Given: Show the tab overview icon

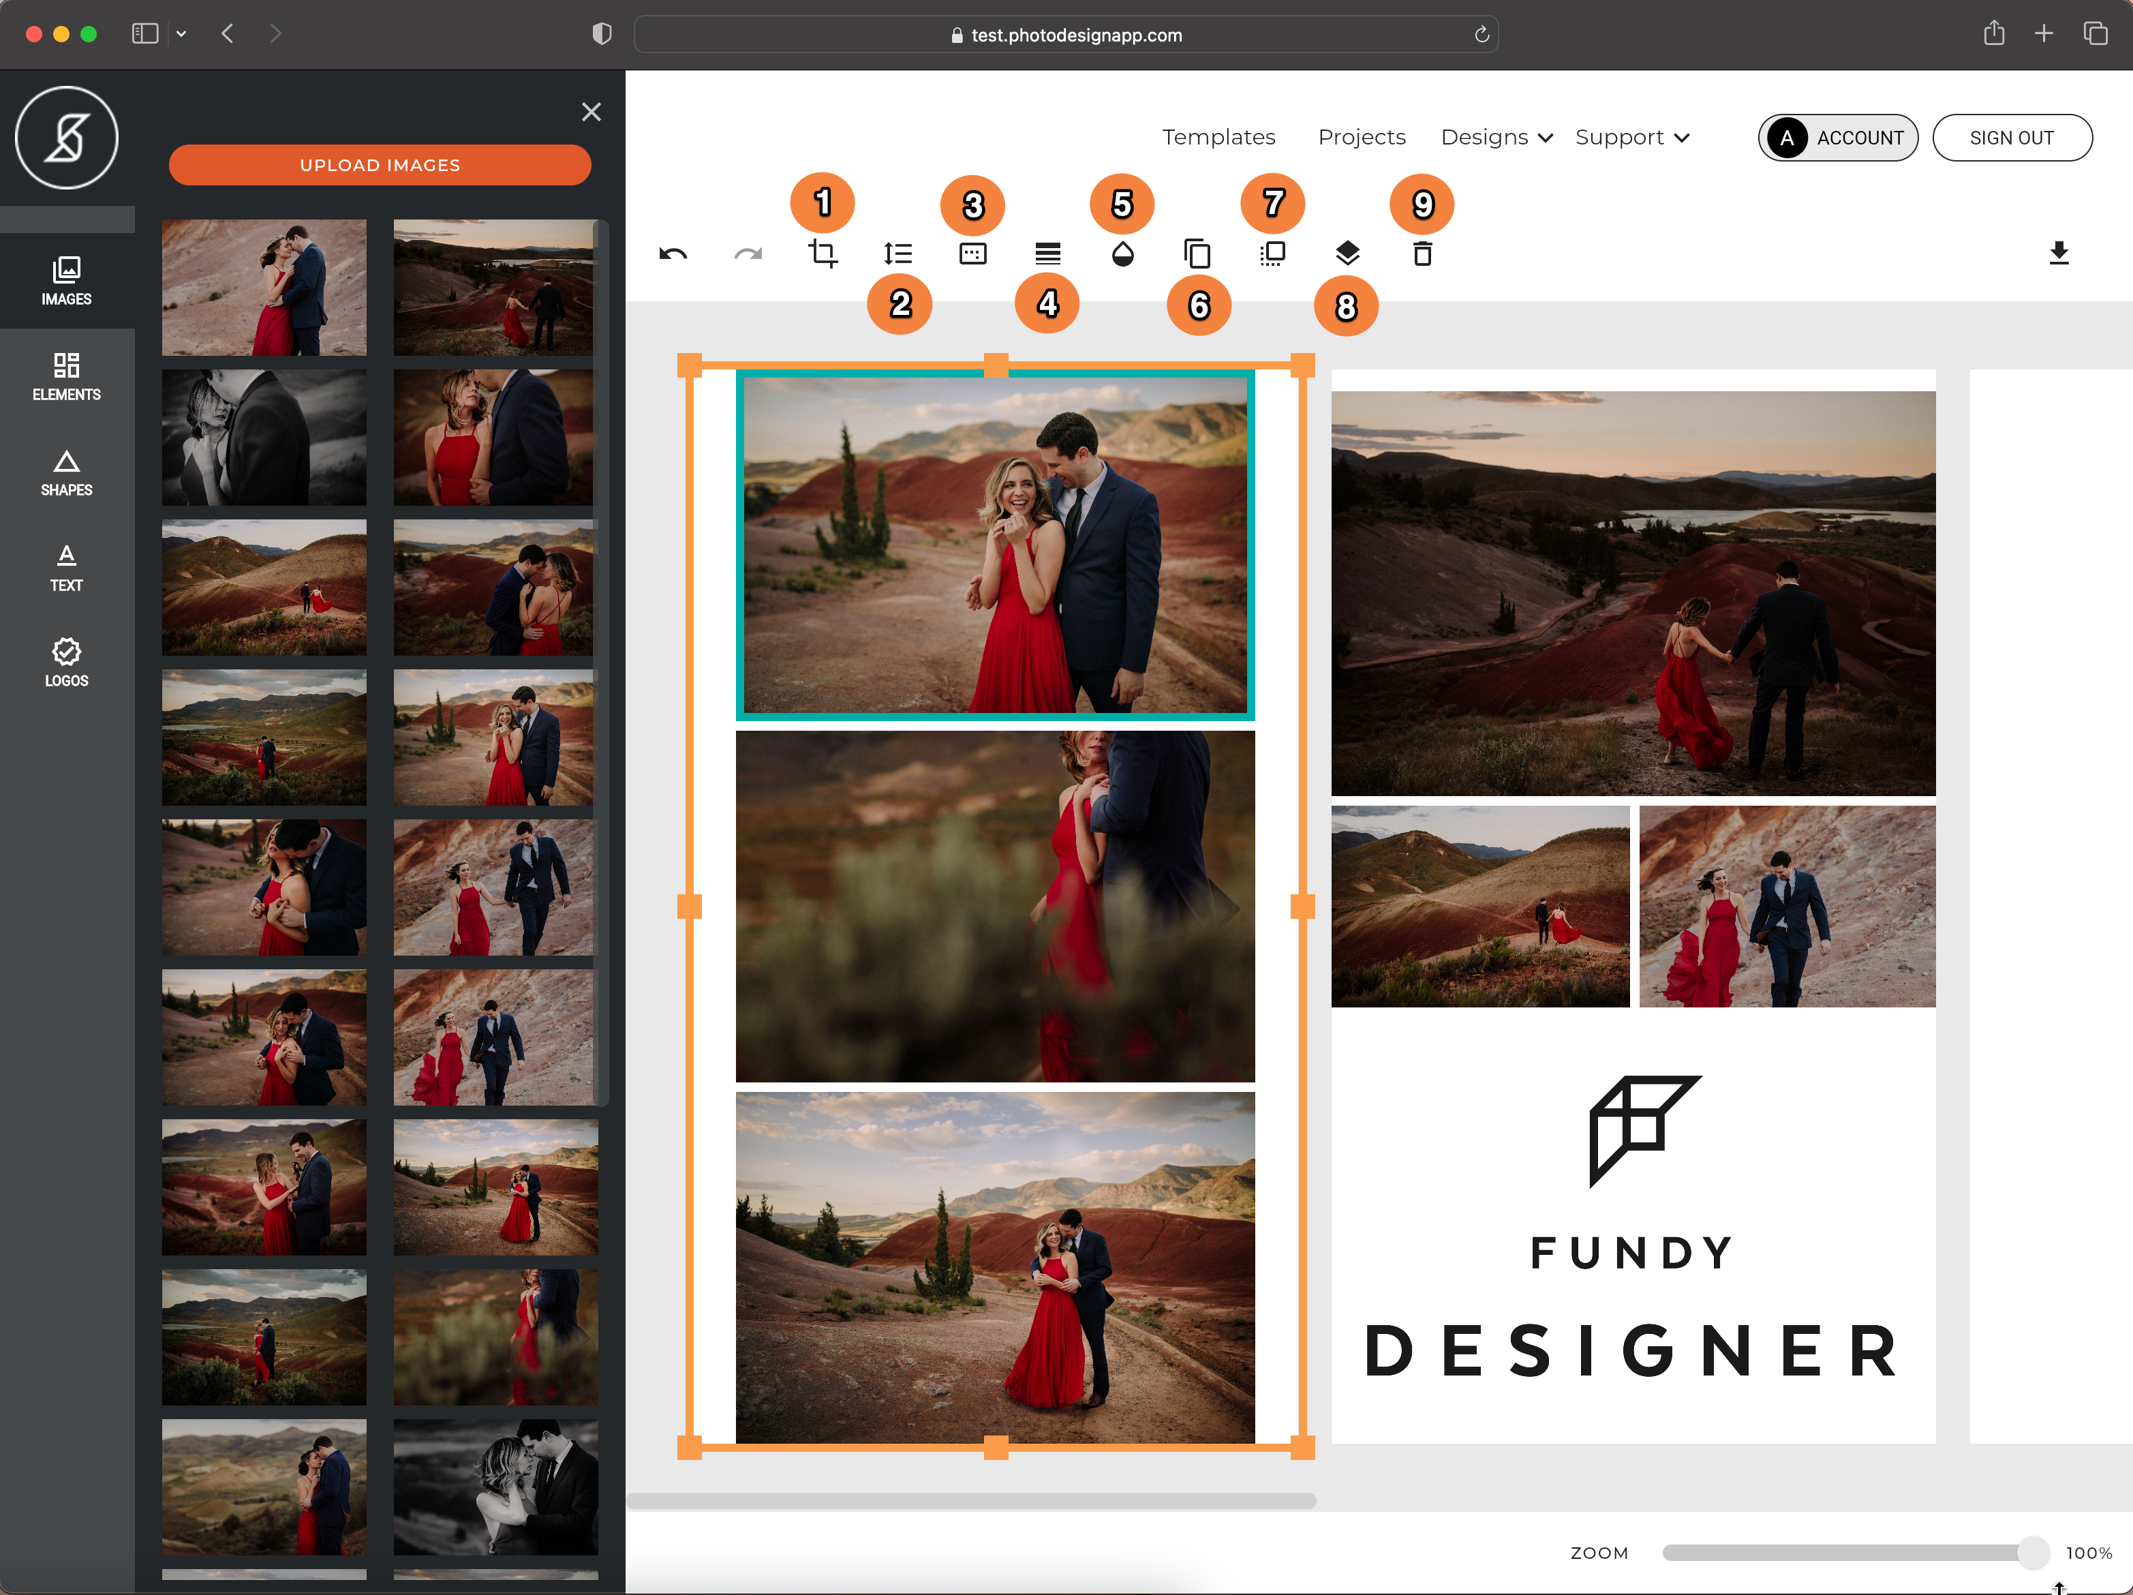Looking at the screenshot, I should pyautogui.click(x=2094, y=34).
